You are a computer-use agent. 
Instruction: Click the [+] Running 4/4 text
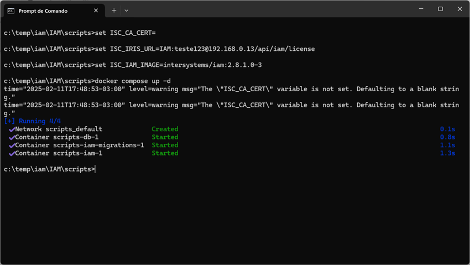(x=32, y=121)
